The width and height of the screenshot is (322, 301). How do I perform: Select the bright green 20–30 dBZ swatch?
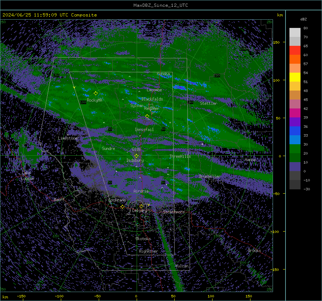tap(295, 149)
